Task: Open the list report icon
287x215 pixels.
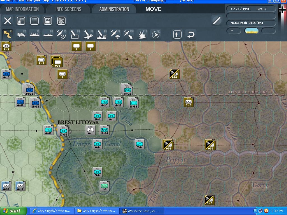Action: click(34, 21)
